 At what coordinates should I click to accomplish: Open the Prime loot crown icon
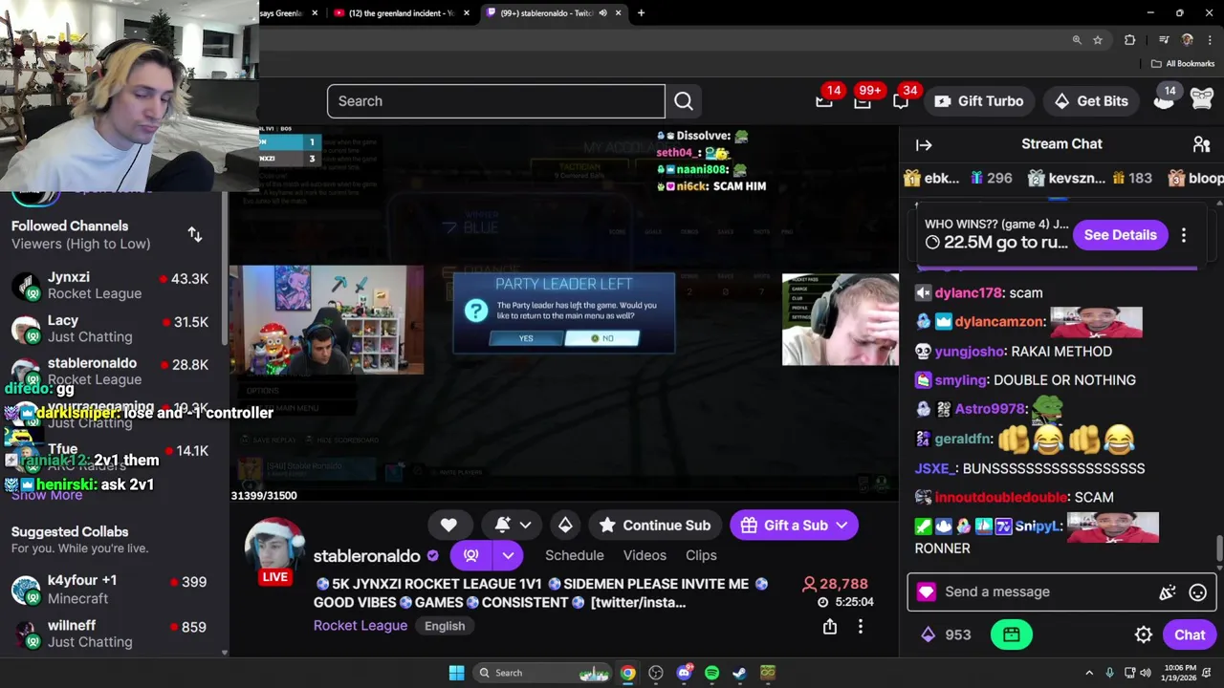(x=823, y=101)
